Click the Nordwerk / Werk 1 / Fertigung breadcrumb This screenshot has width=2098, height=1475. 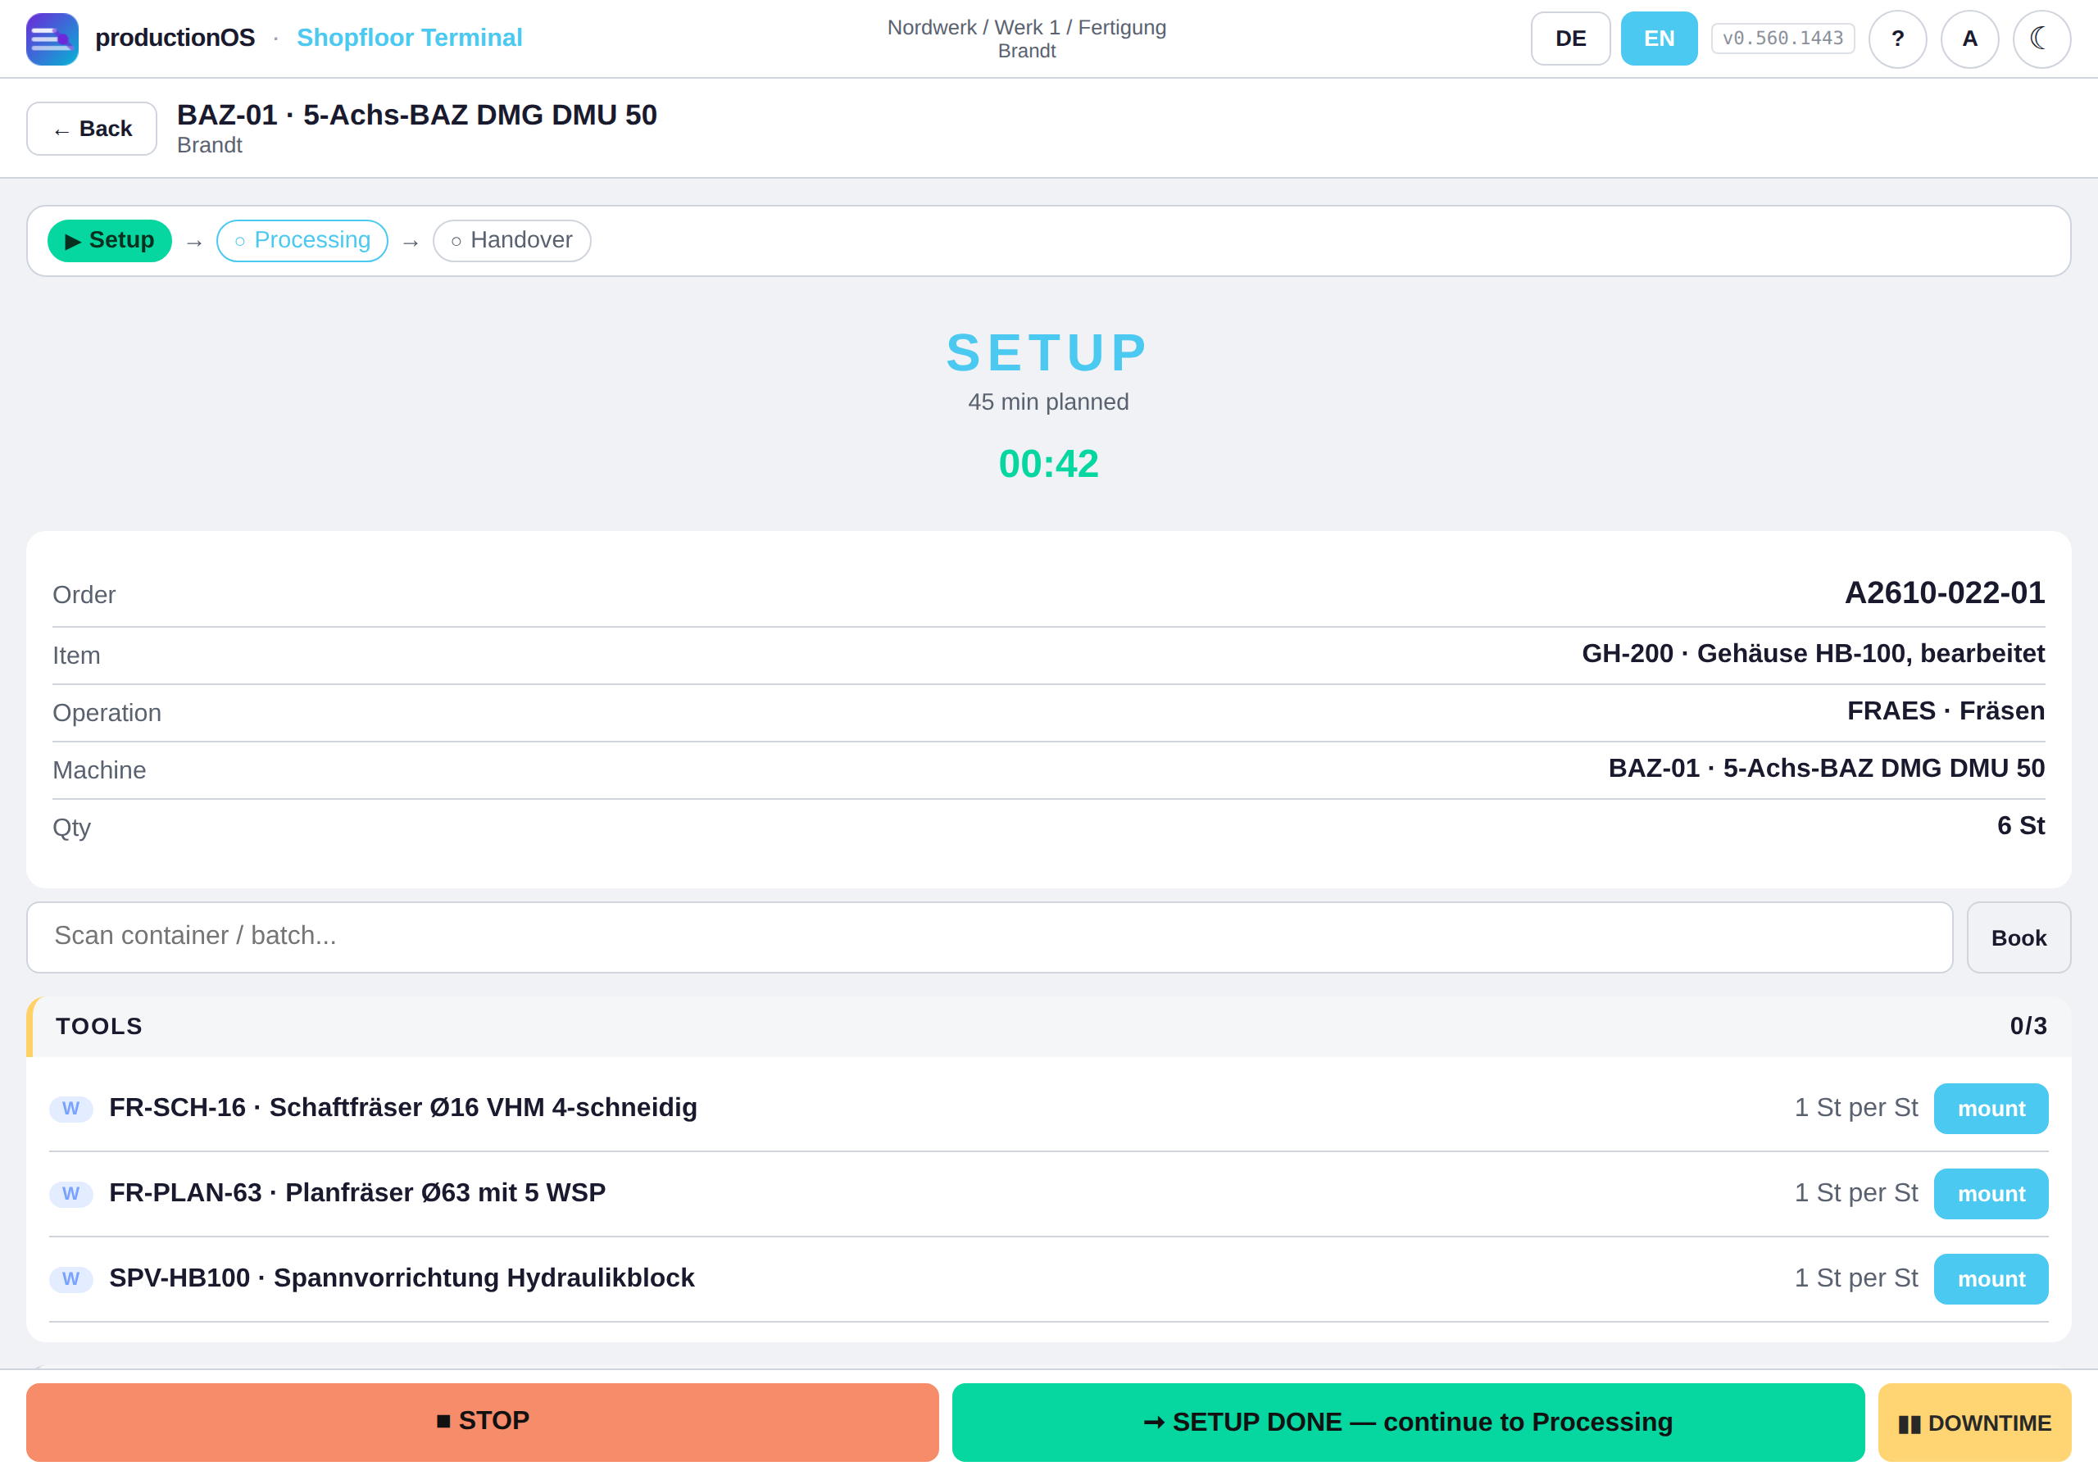pyautogui.click(x=1026, y=27)
